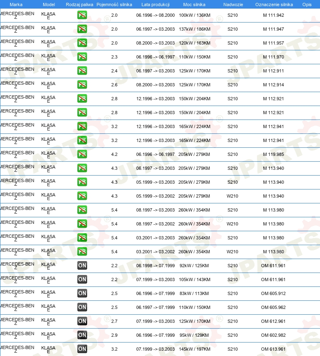Screen dimensions: 320x356
Task: Select the petrol icon in the M 112.911 row
Action: pos(82,71)
